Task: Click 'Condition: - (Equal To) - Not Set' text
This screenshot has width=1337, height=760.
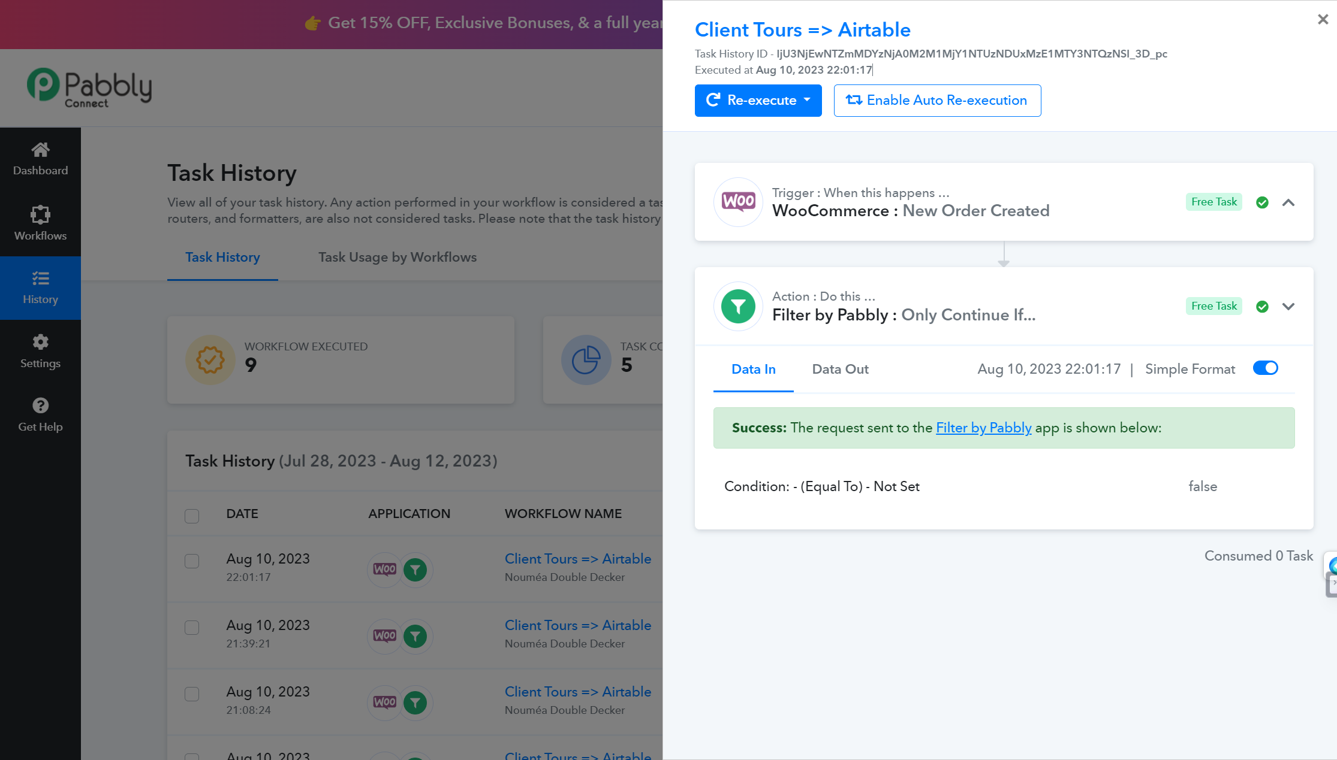Action: pyautogui.click(x=822, y=487)
